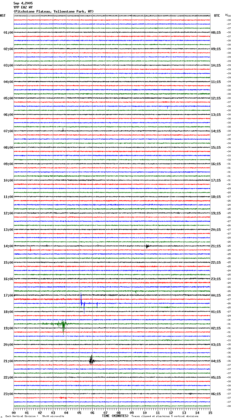Click the 14:15 UTC time label
Viewport: 232px width, 420px height.
coord(216,131)
